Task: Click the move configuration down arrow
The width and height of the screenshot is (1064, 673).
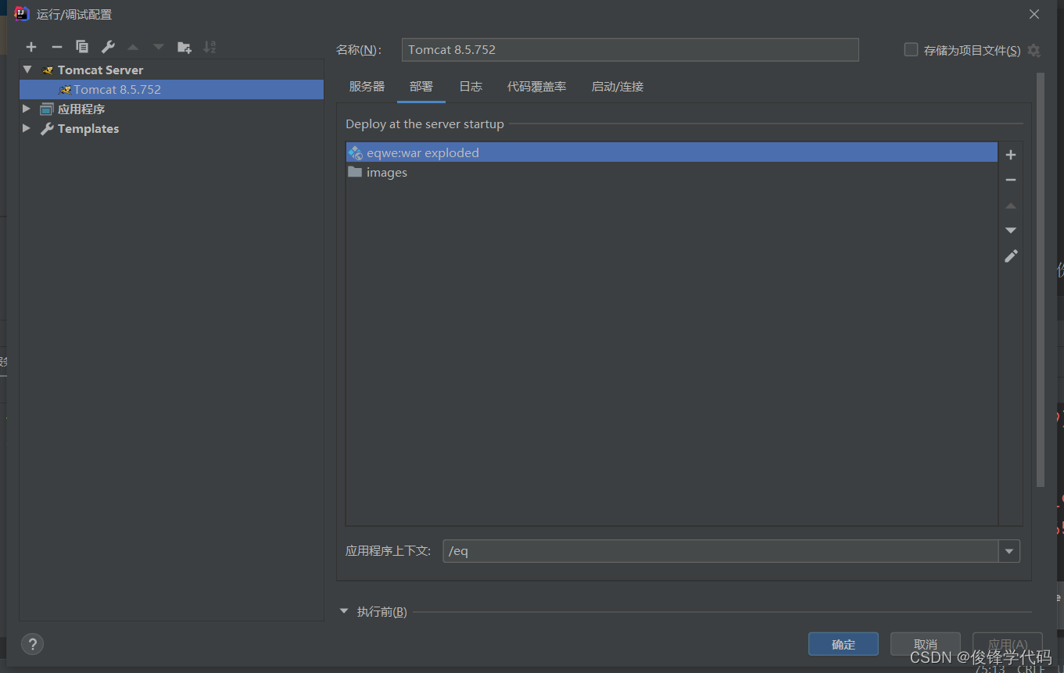Action: click(x=159, y=47)
